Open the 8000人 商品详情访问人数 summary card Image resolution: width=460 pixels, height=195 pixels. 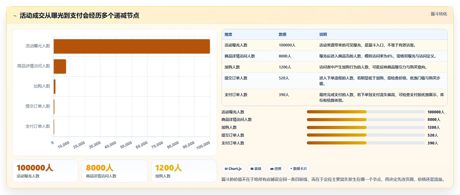click(x=115, y=171)
